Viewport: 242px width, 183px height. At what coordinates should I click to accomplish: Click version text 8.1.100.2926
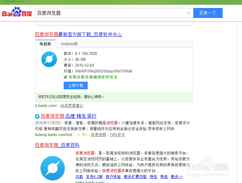86,54
